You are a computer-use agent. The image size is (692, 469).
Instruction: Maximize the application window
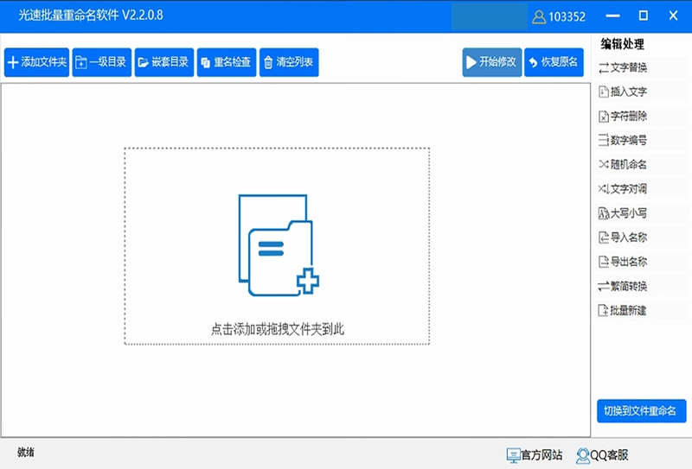pos(643,16)
